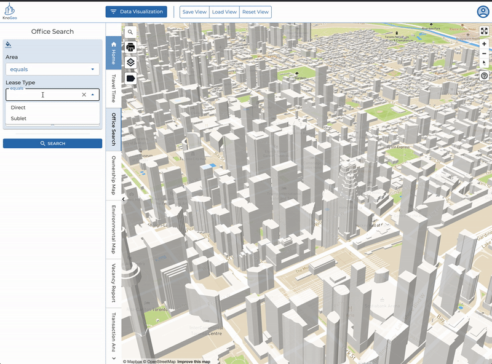
Task: Choose the Sublet lease option
Action: 18,118
